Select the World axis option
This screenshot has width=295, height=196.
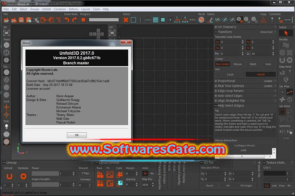261,74
